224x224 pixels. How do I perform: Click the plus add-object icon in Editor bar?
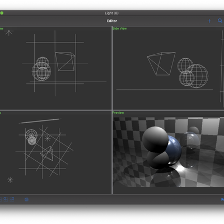[x=209, y=21]
